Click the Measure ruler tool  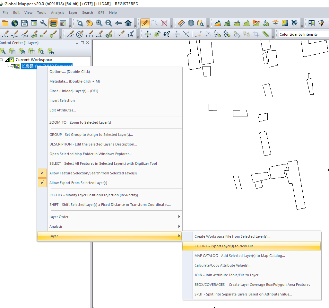(x=181, y=23)
